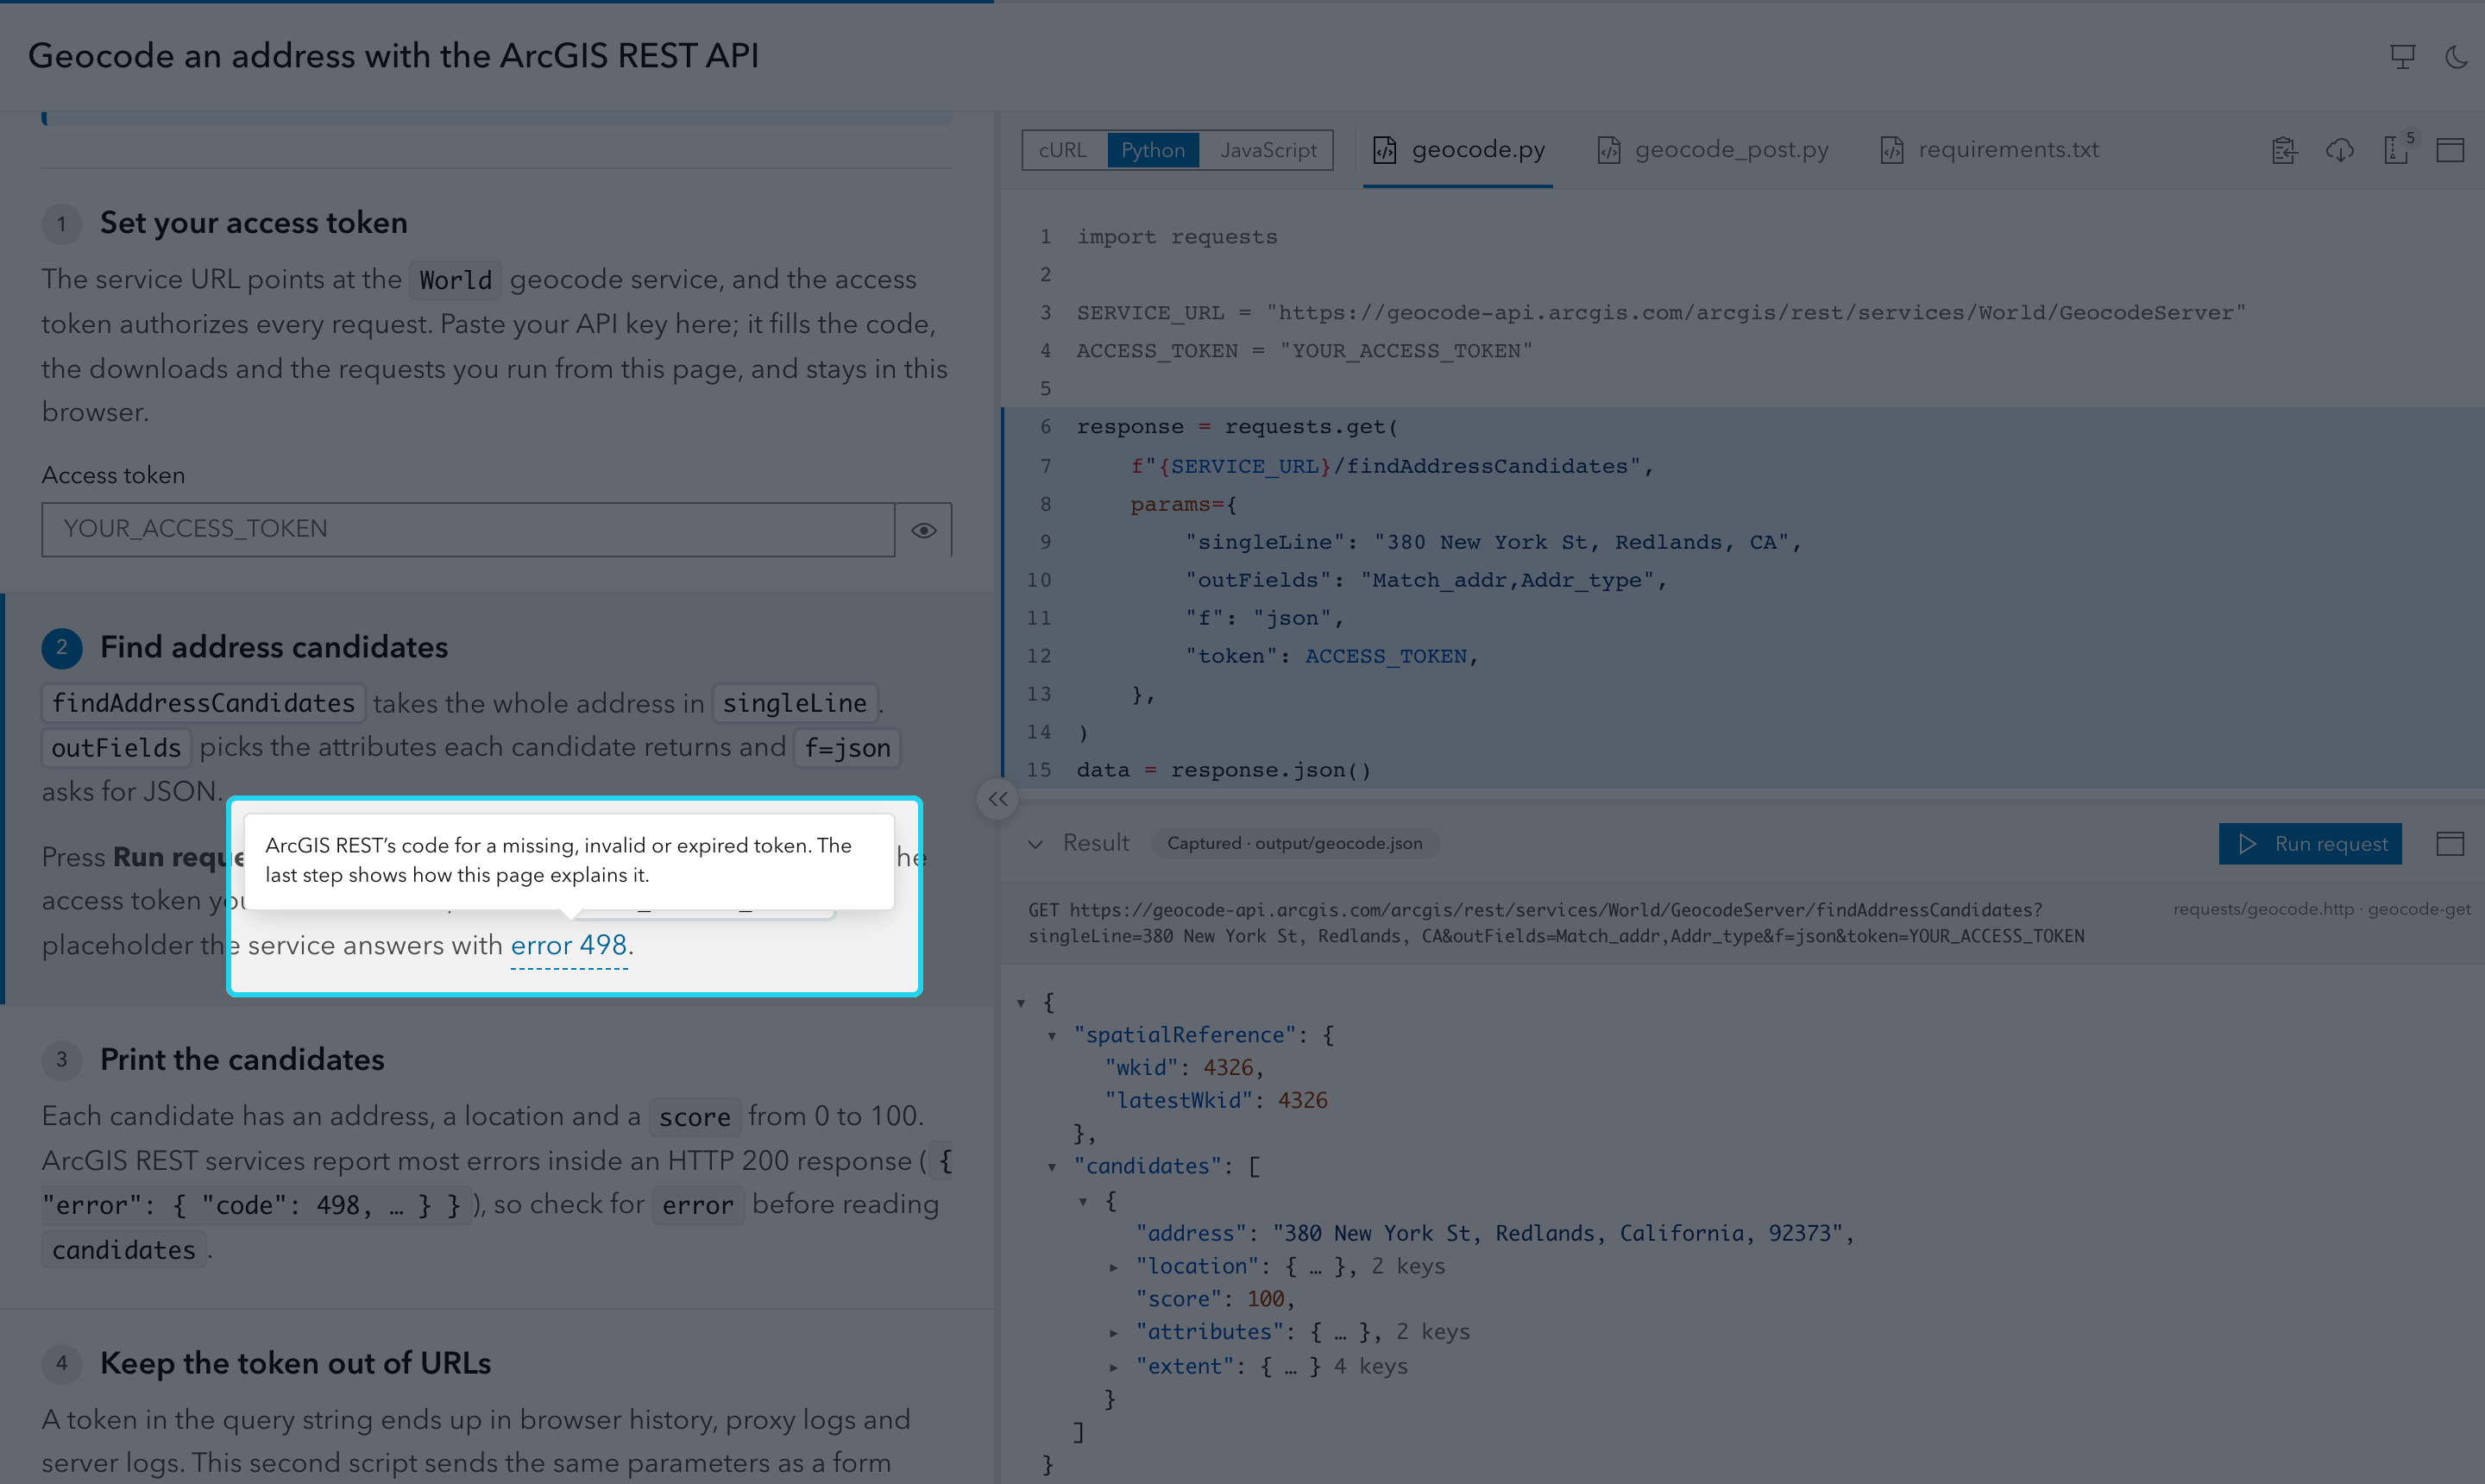Maximize the Result panel using its window icon

click(x=2450, y=844)
